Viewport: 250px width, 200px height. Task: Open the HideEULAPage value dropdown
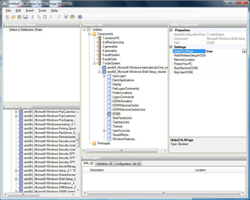click(x=244, y=51)
